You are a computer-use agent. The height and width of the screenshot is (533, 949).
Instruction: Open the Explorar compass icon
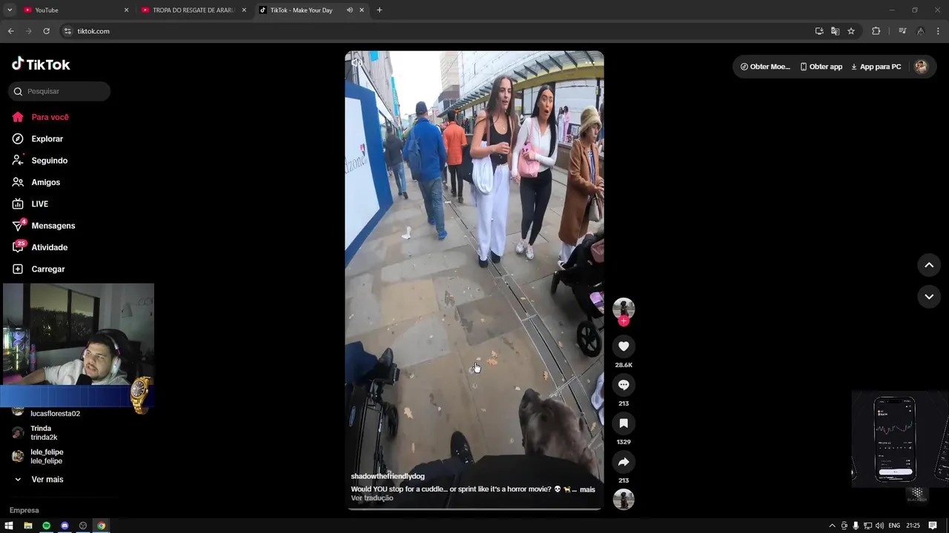pyautogui.click(x=18, y=138)
